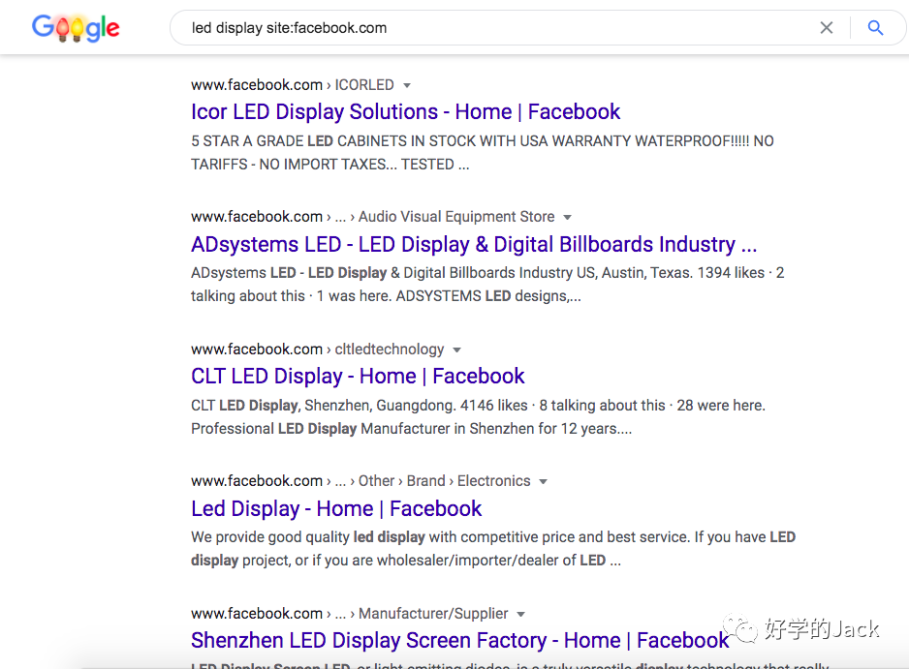Screen dimensions: 909x669
Task: Click the snippet starting 'We provide good quality led display'
Action: [x=493, y=549]
